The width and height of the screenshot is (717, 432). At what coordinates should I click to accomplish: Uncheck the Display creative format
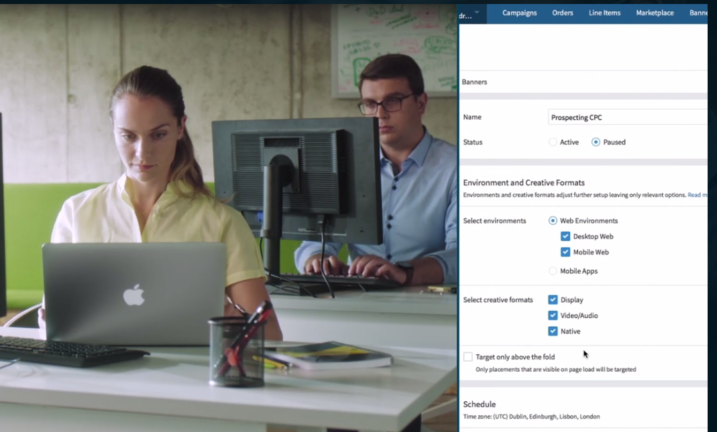click(x=553, y=299)
